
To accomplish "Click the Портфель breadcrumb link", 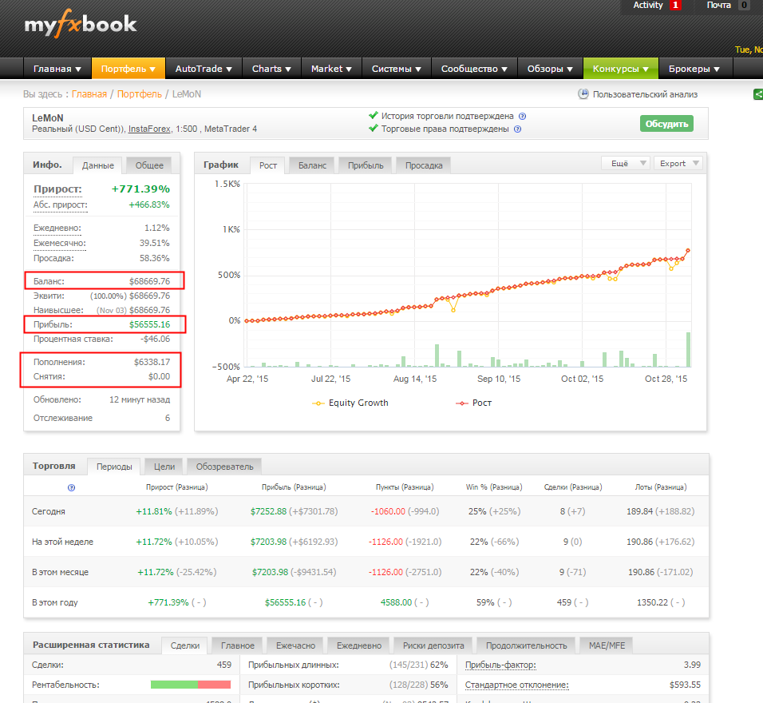I will 139,94.
